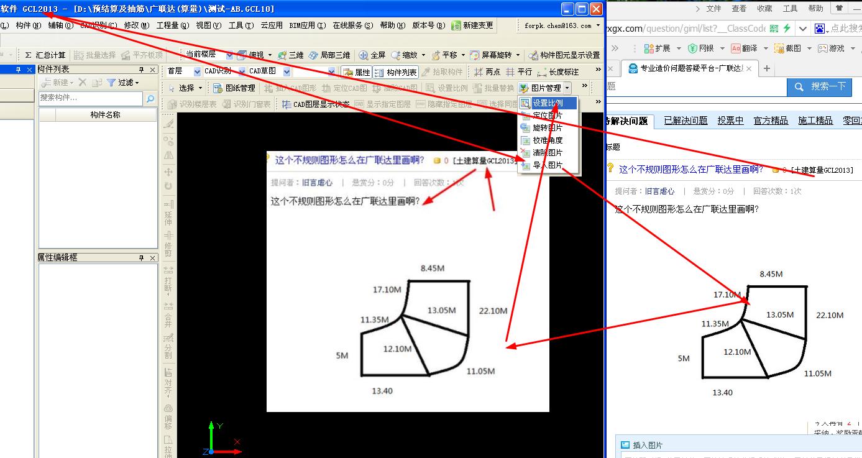The width and height of the screenshot is (862, 458).
Task: Open the 工程量(Q) menu
Action: point(173,25)
